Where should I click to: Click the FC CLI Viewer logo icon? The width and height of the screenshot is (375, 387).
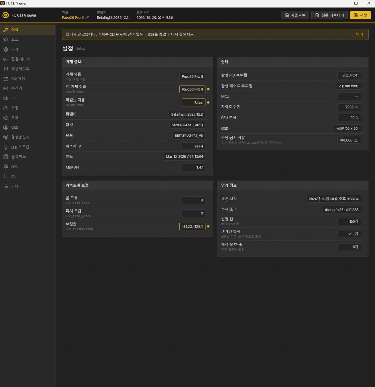5,15
